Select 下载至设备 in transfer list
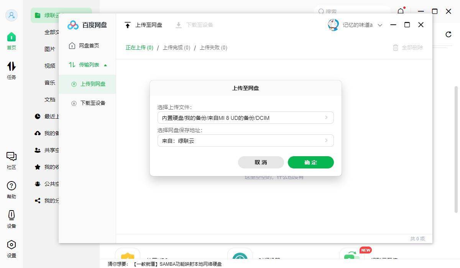 (87, 103)
